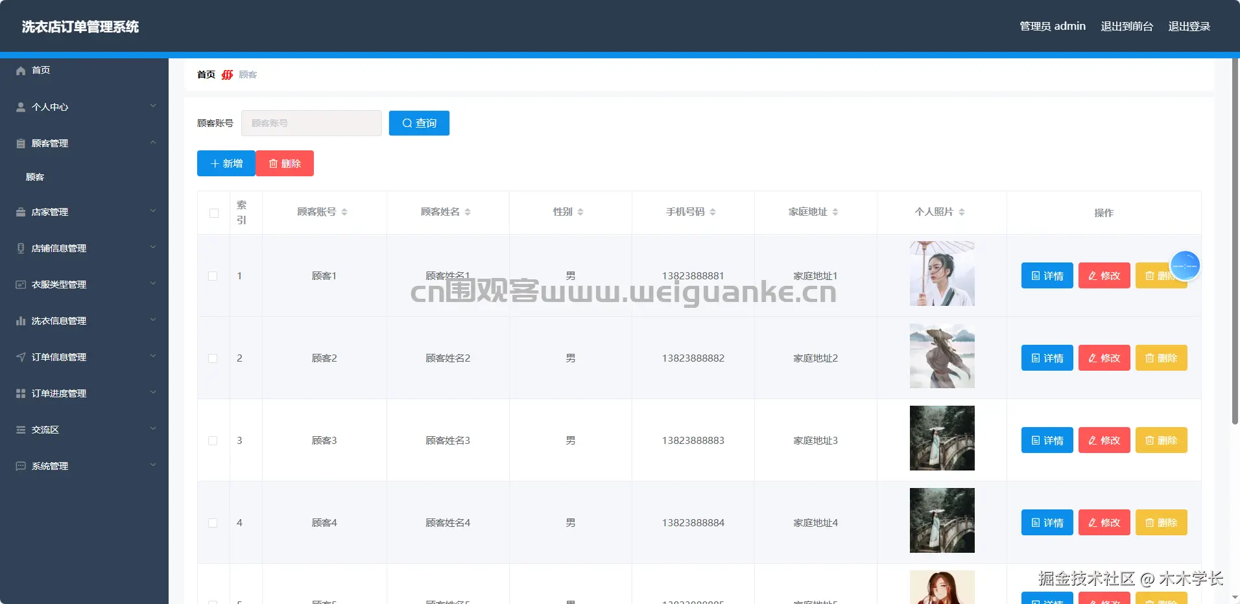The width and height of the screenshot is (1240, 604).
Task: Expand the 店家管理 menu chevron
Action: tap(153, 211)
